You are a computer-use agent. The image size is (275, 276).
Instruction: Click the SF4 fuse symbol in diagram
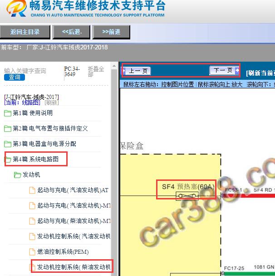(x=187, y=196)
